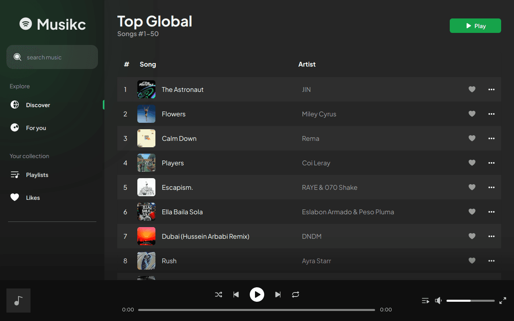Viewport: 514px width, 321px height.
Task: Mute audio with the speaker icon
Action: (x=439, y=301)
